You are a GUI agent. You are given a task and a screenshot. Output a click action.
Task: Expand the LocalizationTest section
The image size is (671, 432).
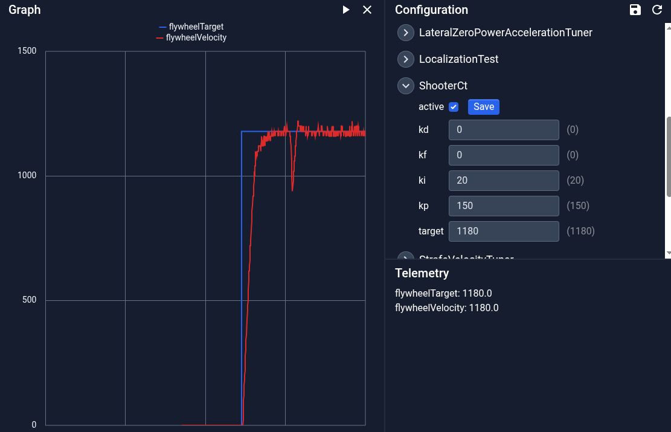pyautogui.click(x=405, y=59)
